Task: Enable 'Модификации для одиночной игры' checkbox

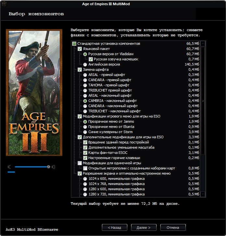Action: tap(80, 163)
